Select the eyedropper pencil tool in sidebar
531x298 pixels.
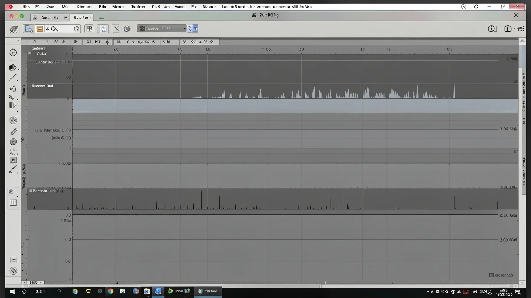(x=13, y=132)
